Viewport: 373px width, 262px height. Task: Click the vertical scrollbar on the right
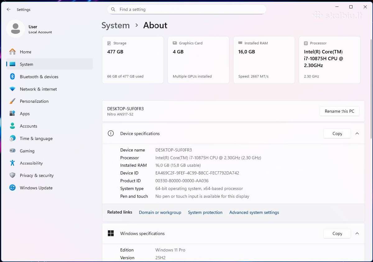tap(371, 88)
